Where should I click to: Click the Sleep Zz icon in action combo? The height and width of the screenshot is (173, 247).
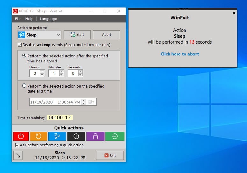[x=22, y=35]
